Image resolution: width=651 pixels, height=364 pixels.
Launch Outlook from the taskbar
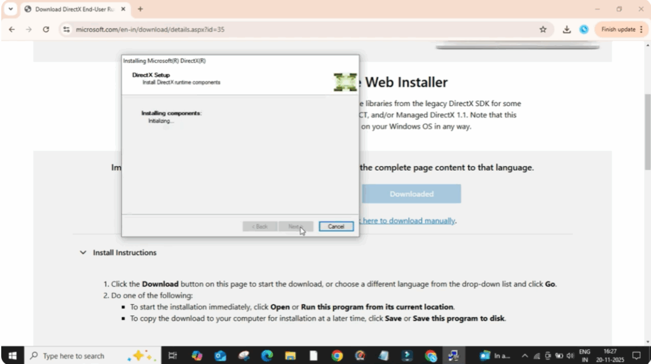[220, 356]
